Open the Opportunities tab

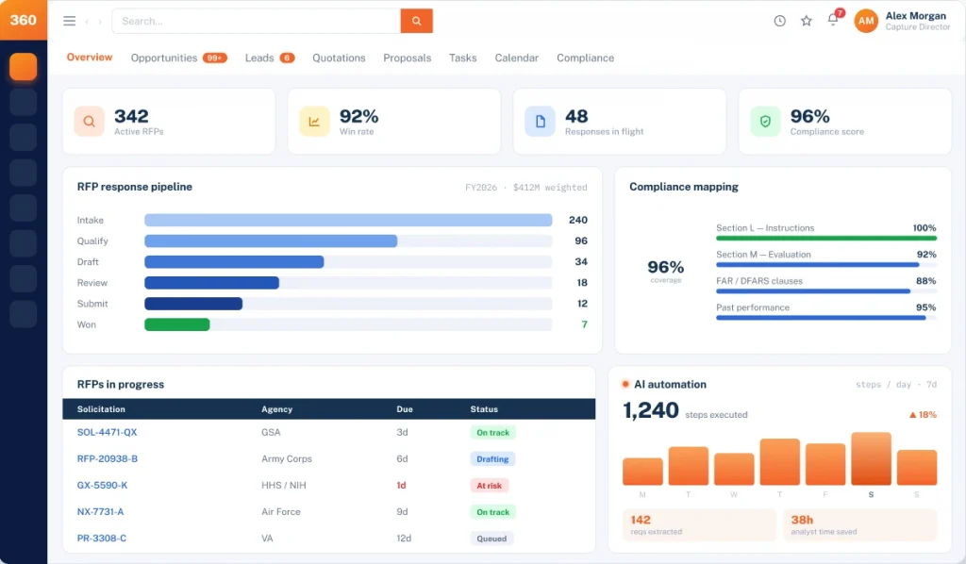(178, 58)
